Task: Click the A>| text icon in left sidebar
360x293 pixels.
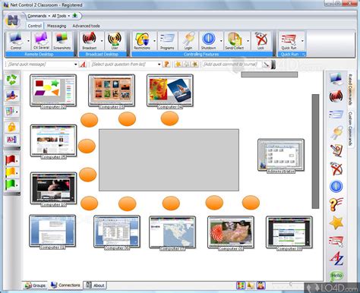Action: (11, 140)
